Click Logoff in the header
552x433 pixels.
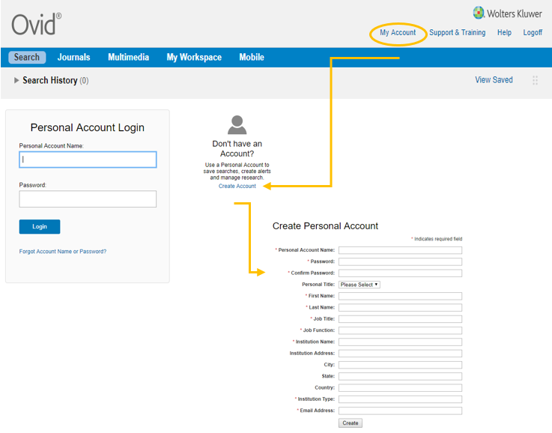[x=533, y=32]
